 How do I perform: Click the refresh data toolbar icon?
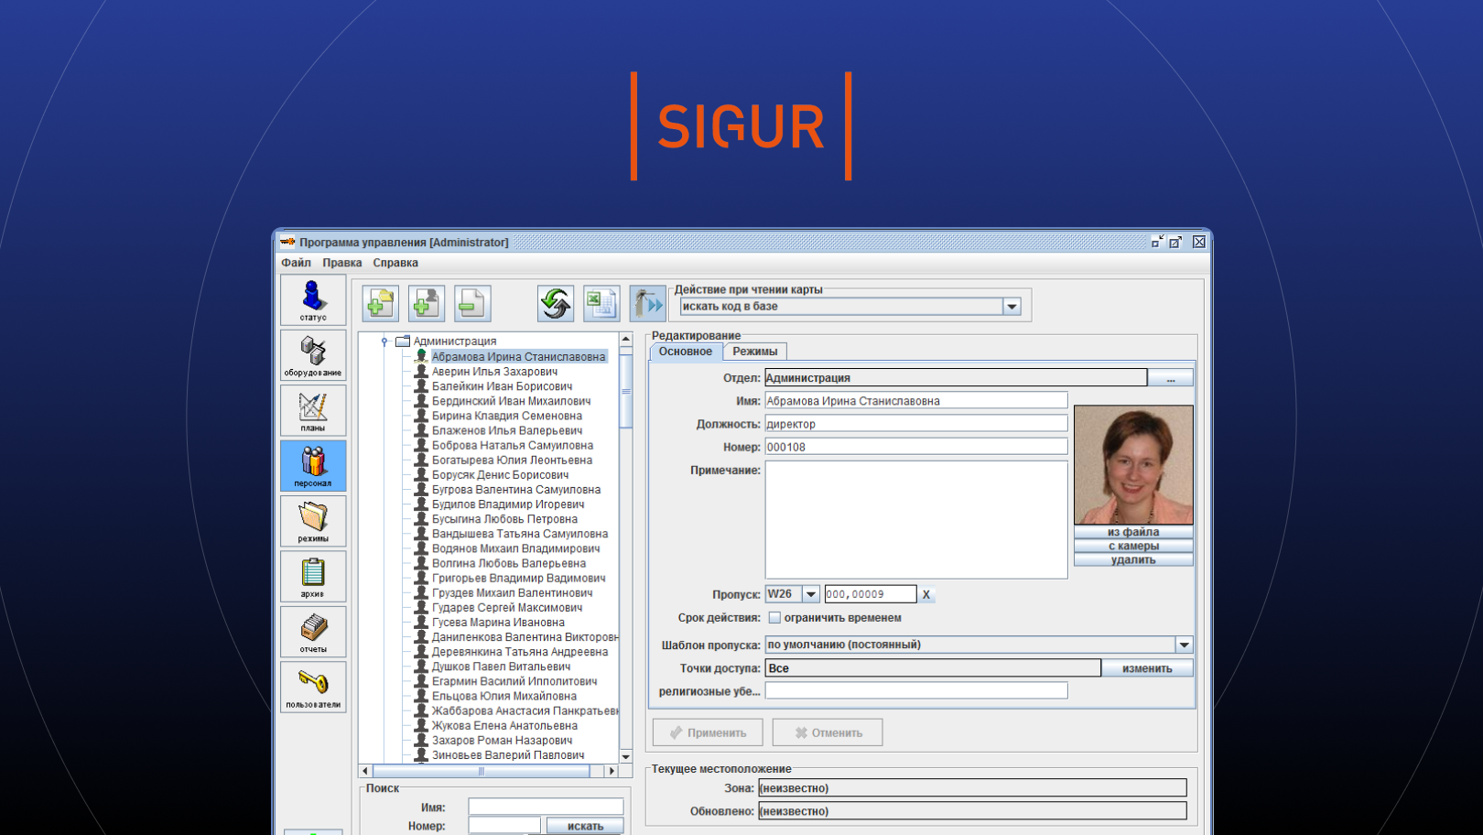pos(555,303)
